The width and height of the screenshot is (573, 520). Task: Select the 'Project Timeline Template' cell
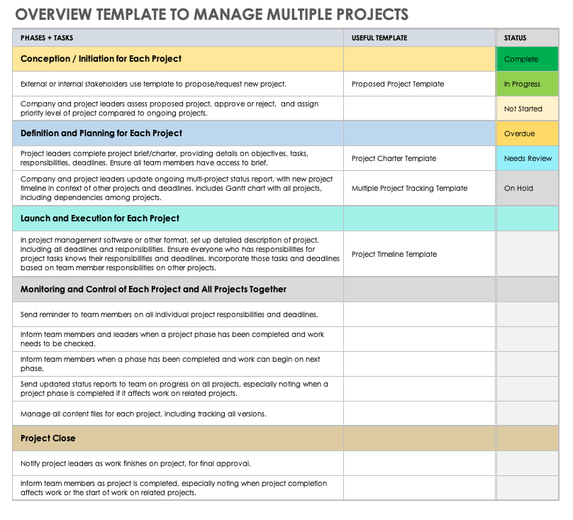click(419, 254)
